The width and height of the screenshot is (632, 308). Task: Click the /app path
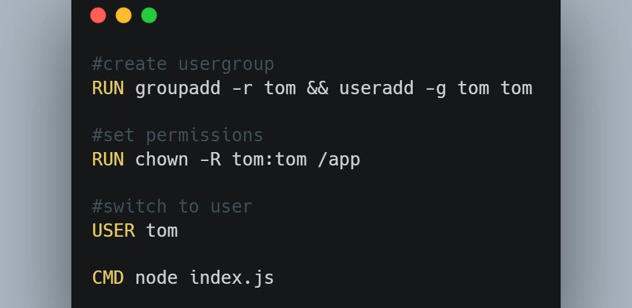tap(338, 159)
